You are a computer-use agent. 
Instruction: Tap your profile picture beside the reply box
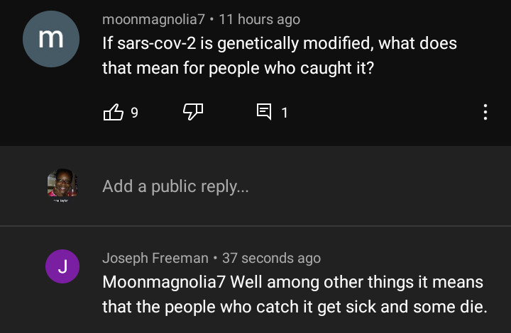tap(62, 186)
